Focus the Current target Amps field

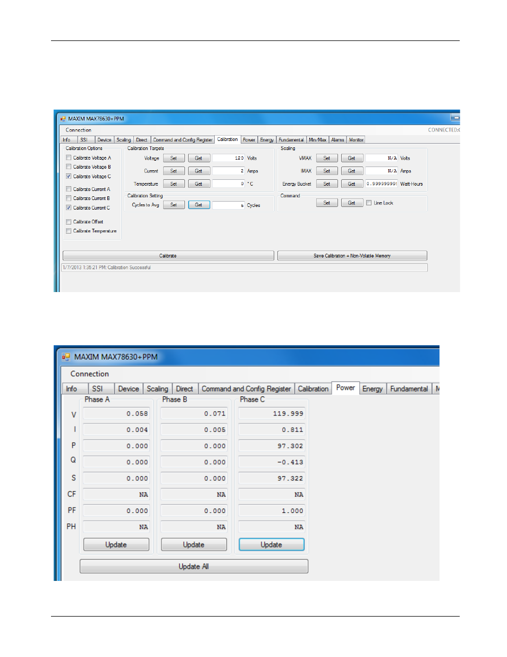point(229,171)
